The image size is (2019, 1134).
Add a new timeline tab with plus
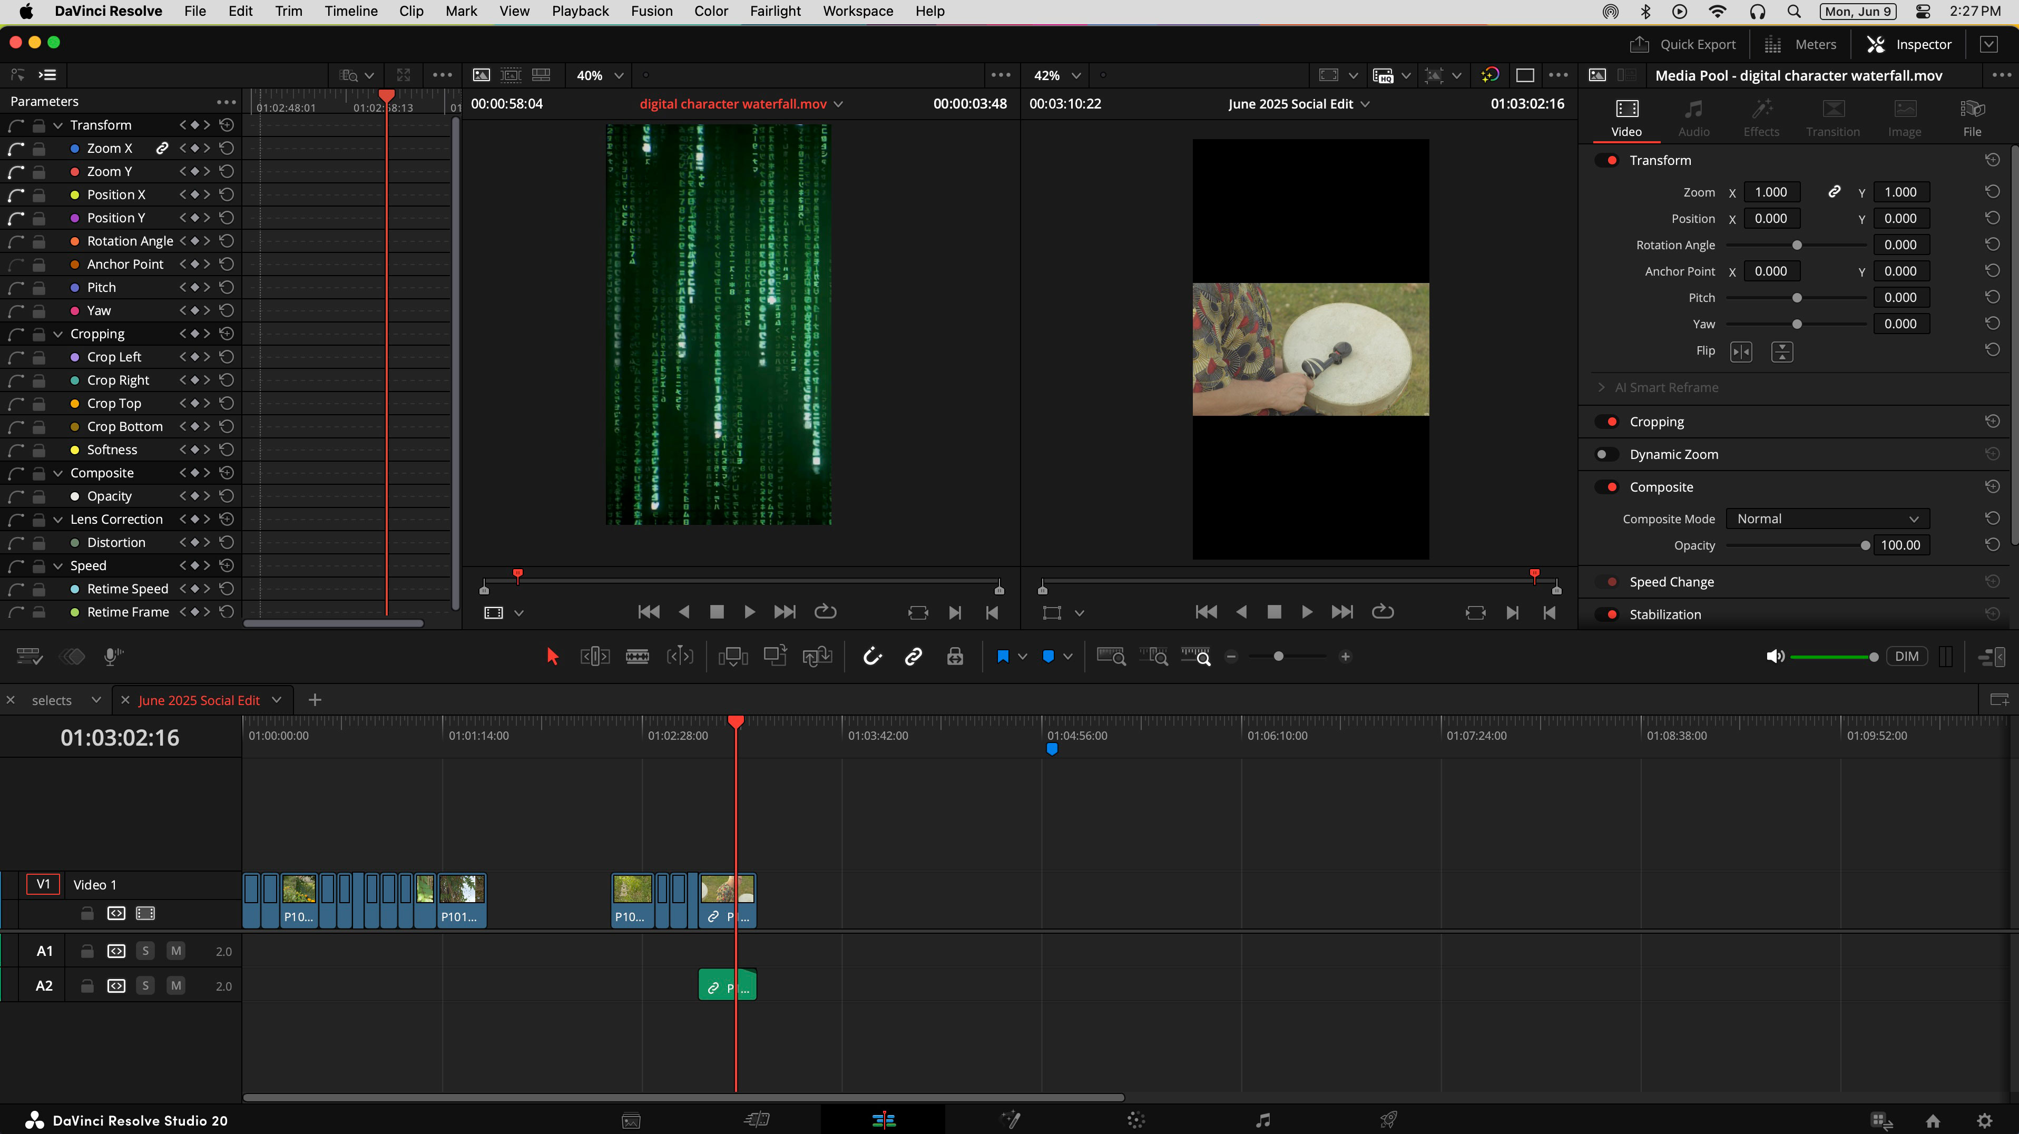tap(315, 700)
